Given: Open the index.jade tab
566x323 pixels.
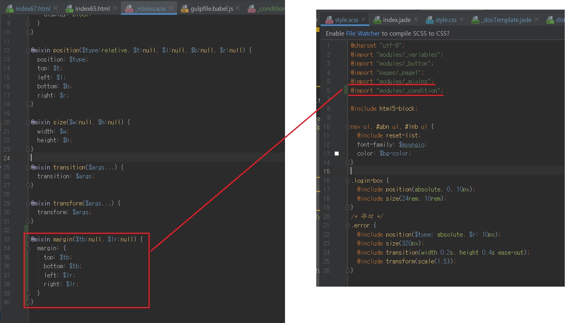Looking at the screenshot, I should tap(396, 20).
